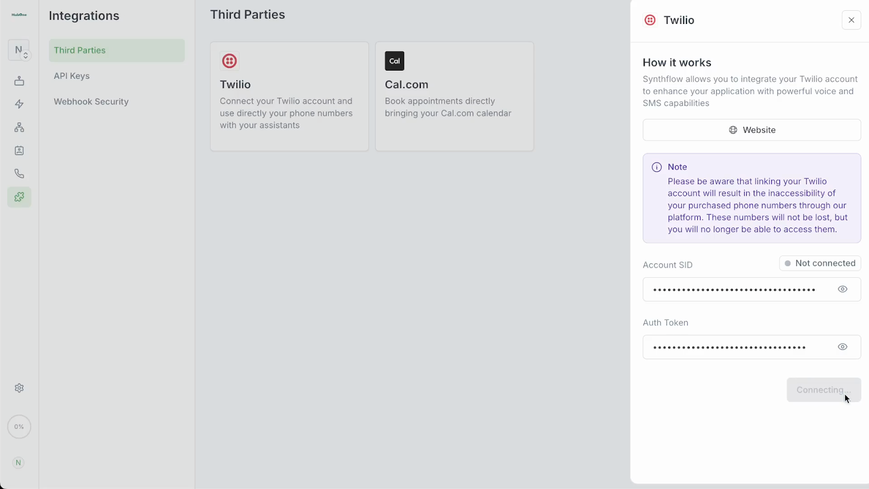Select the API Keys menu item

[x=72, y=76]
